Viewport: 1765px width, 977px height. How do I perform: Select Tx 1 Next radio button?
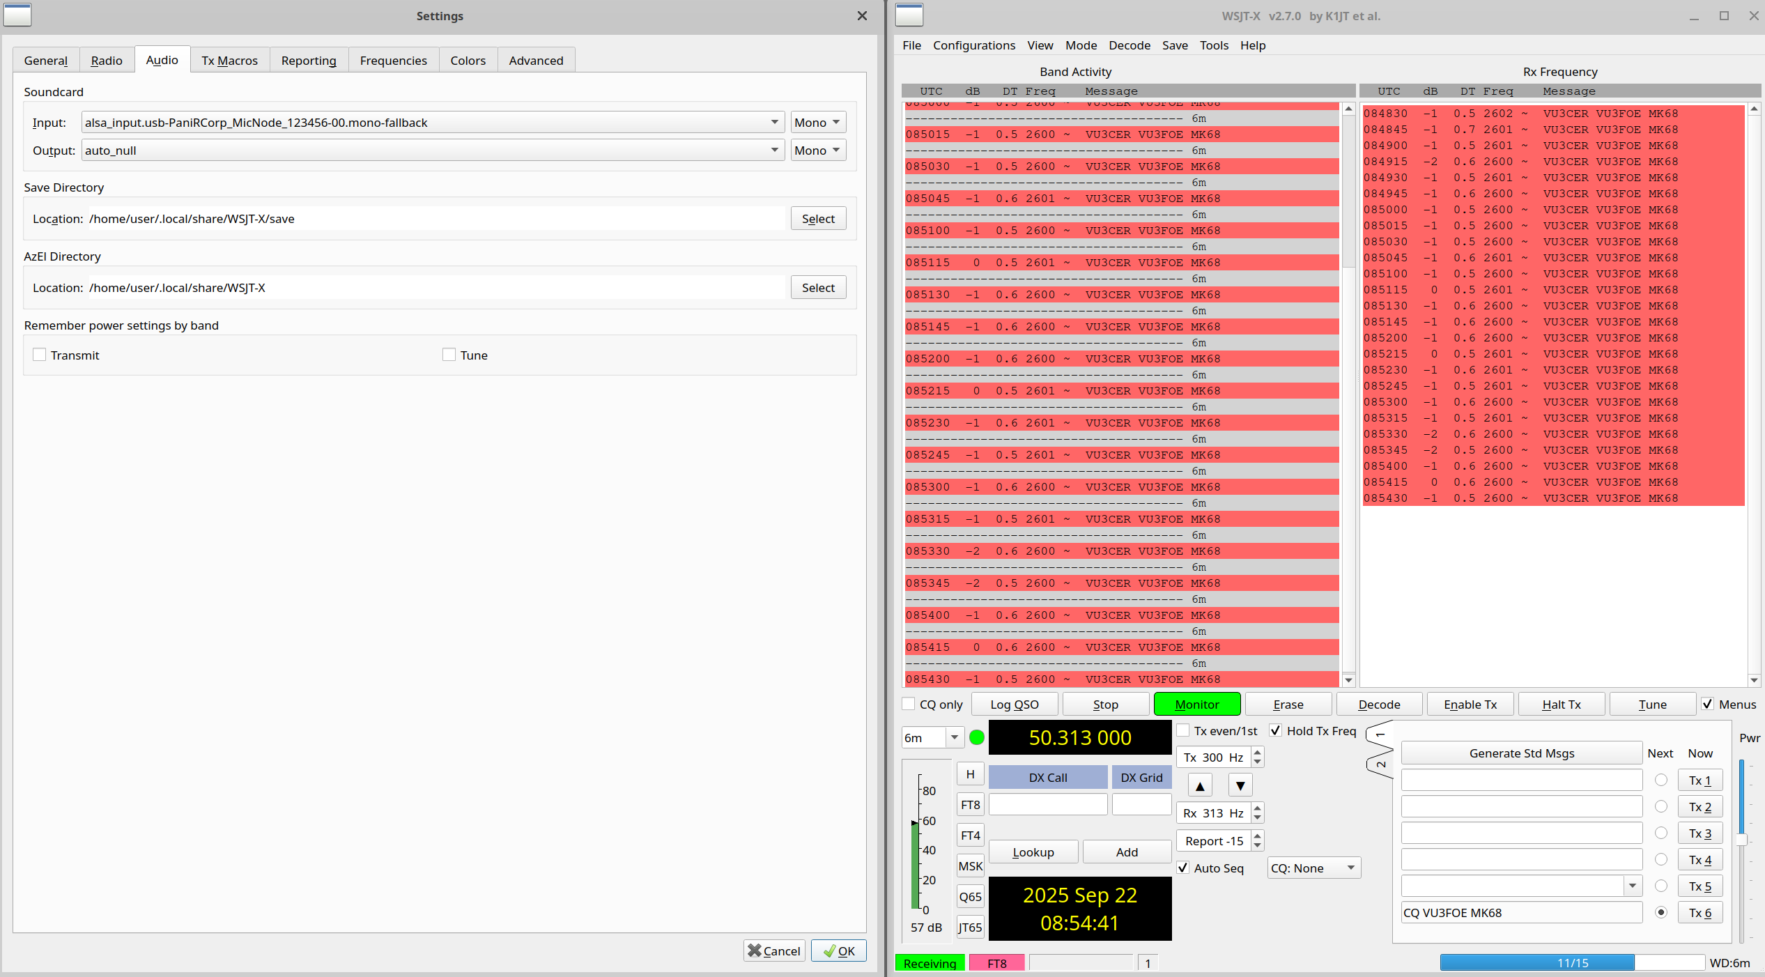pos(1661,780)
